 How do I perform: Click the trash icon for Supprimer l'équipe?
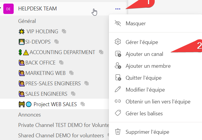[x=118, y=132]
